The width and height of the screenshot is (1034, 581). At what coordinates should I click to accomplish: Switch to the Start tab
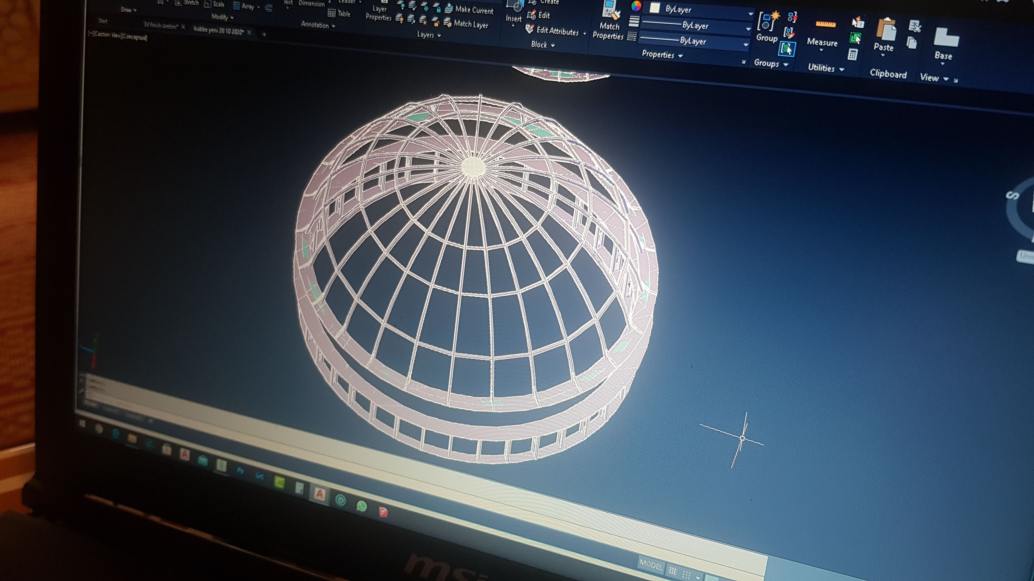coord(103,21)
